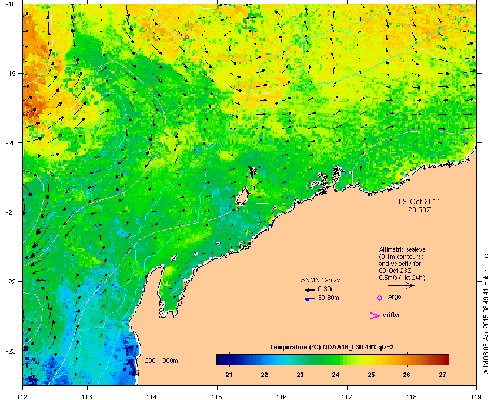
Task: Click the '30-80m' legend label
Action: (328, 298)
